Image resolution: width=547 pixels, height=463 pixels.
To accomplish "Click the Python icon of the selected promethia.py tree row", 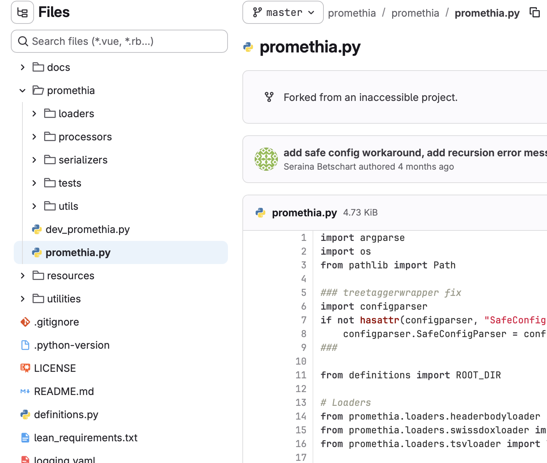I will (x=37, y=252).
